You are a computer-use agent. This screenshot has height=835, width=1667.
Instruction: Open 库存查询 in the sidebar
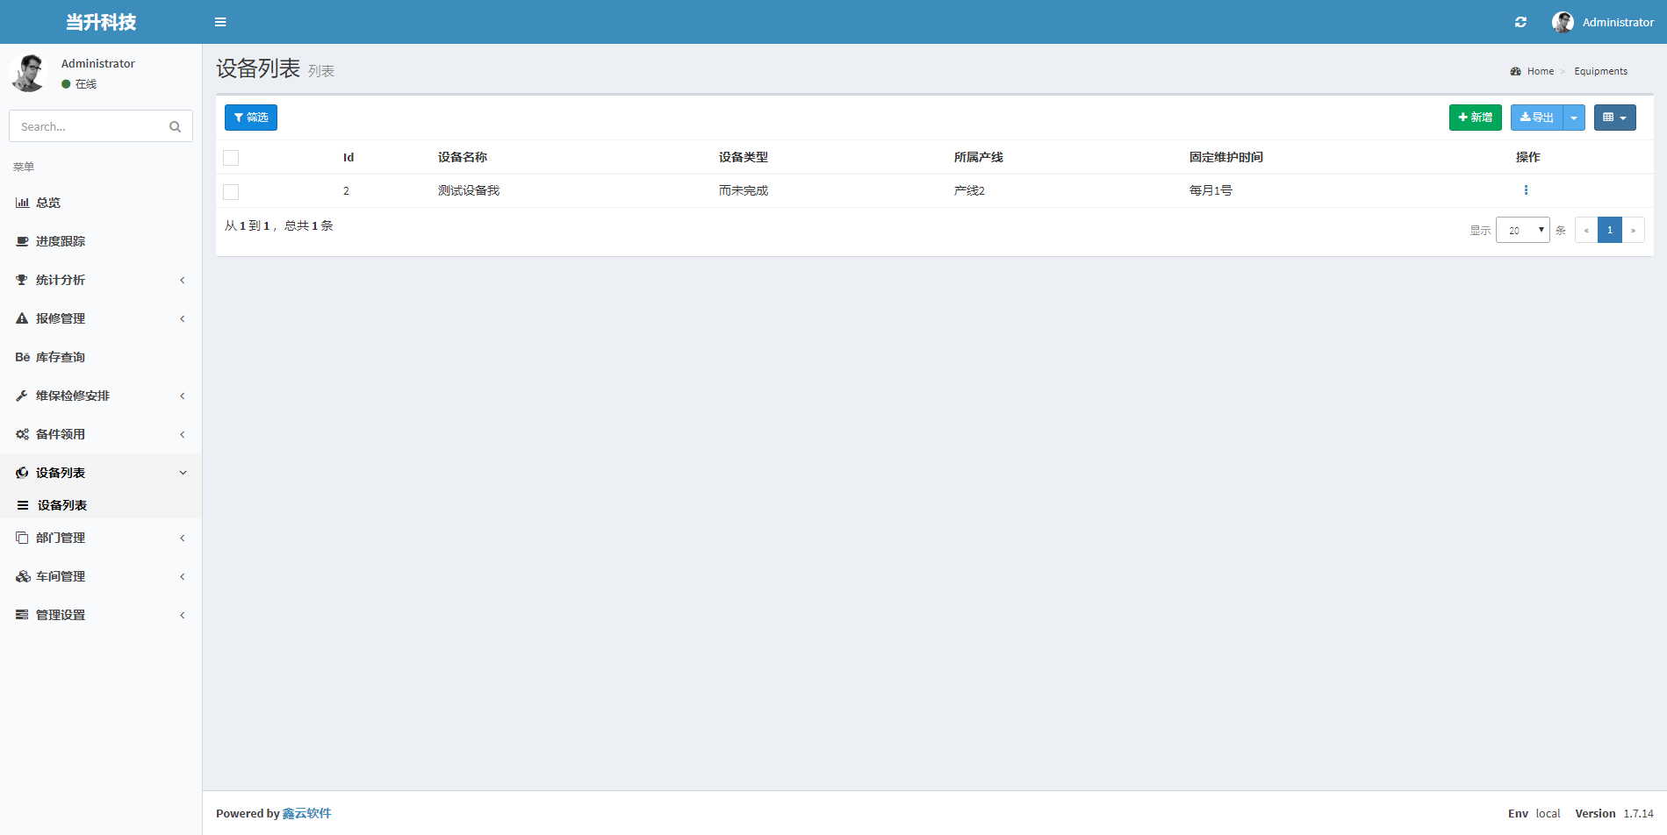pyautogui.click(x=60, y=357)
